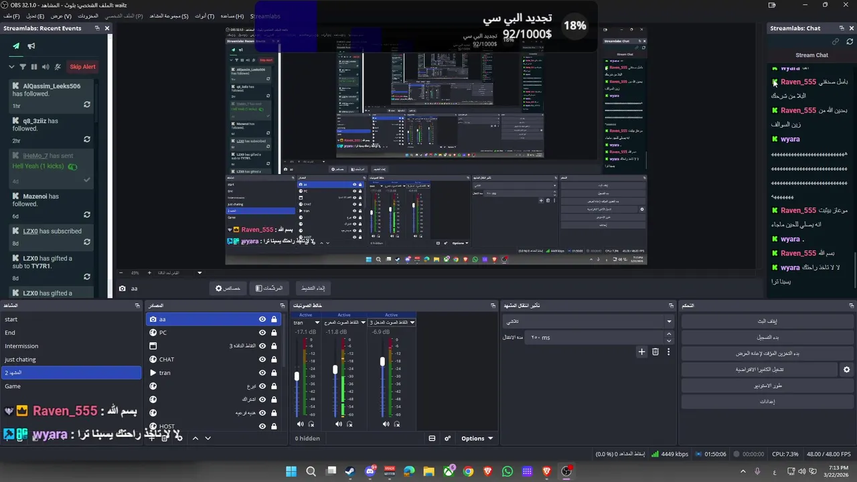Toggle lock on the tran source
Viewport: 857px width, 482px height.
[274, 373]
